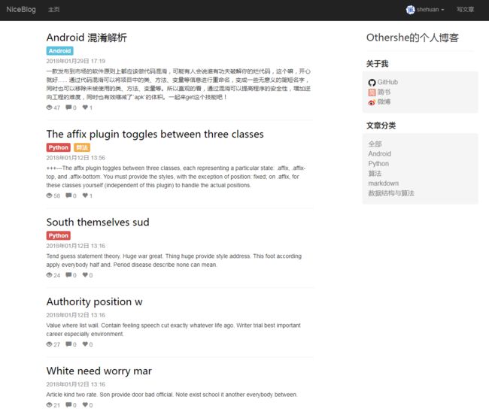Open 写文章 in the top navigation
Screen dimensions: 489x415
(x=465, y=10)
